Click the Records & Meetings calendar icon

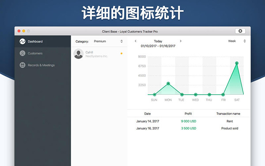[23, 65]
